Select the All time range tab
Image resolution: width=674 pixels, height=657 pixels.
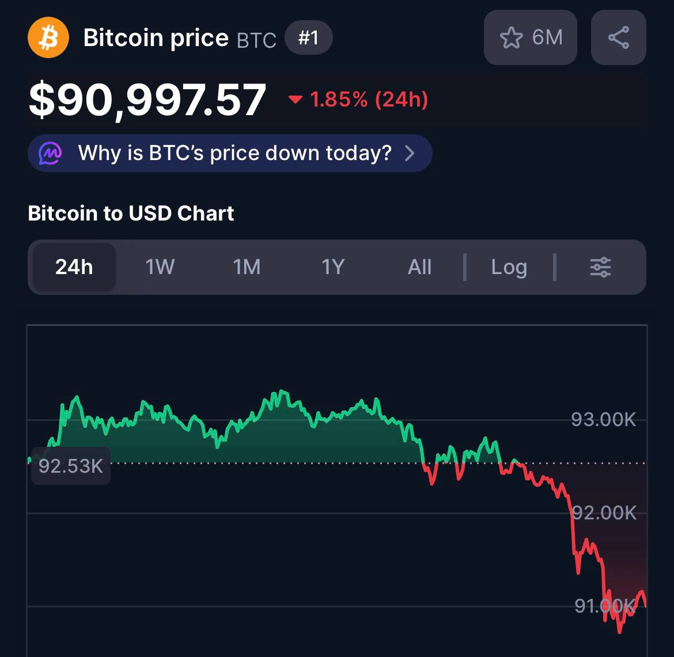point(419,267)
